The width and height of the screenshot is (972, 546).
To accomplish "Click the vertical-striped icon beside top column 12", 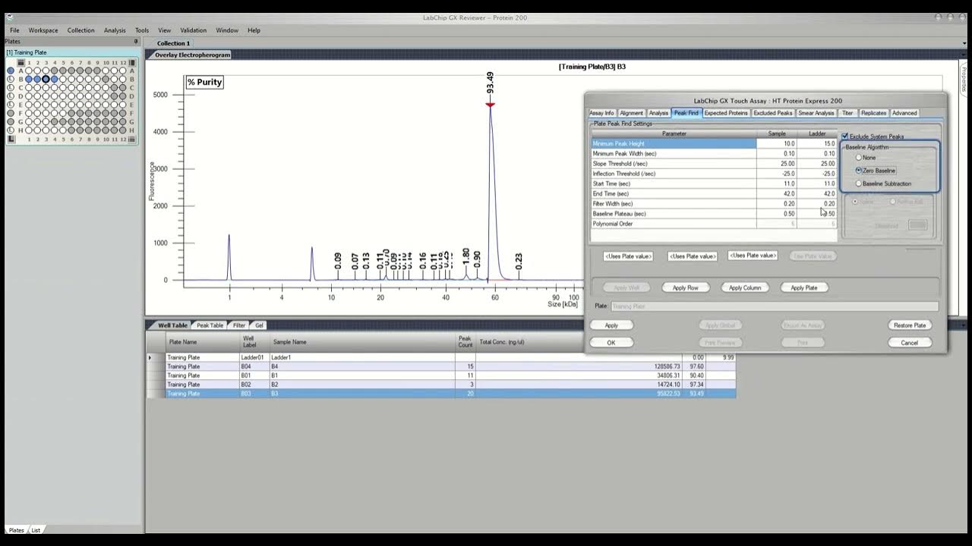I will coord(132,63).
